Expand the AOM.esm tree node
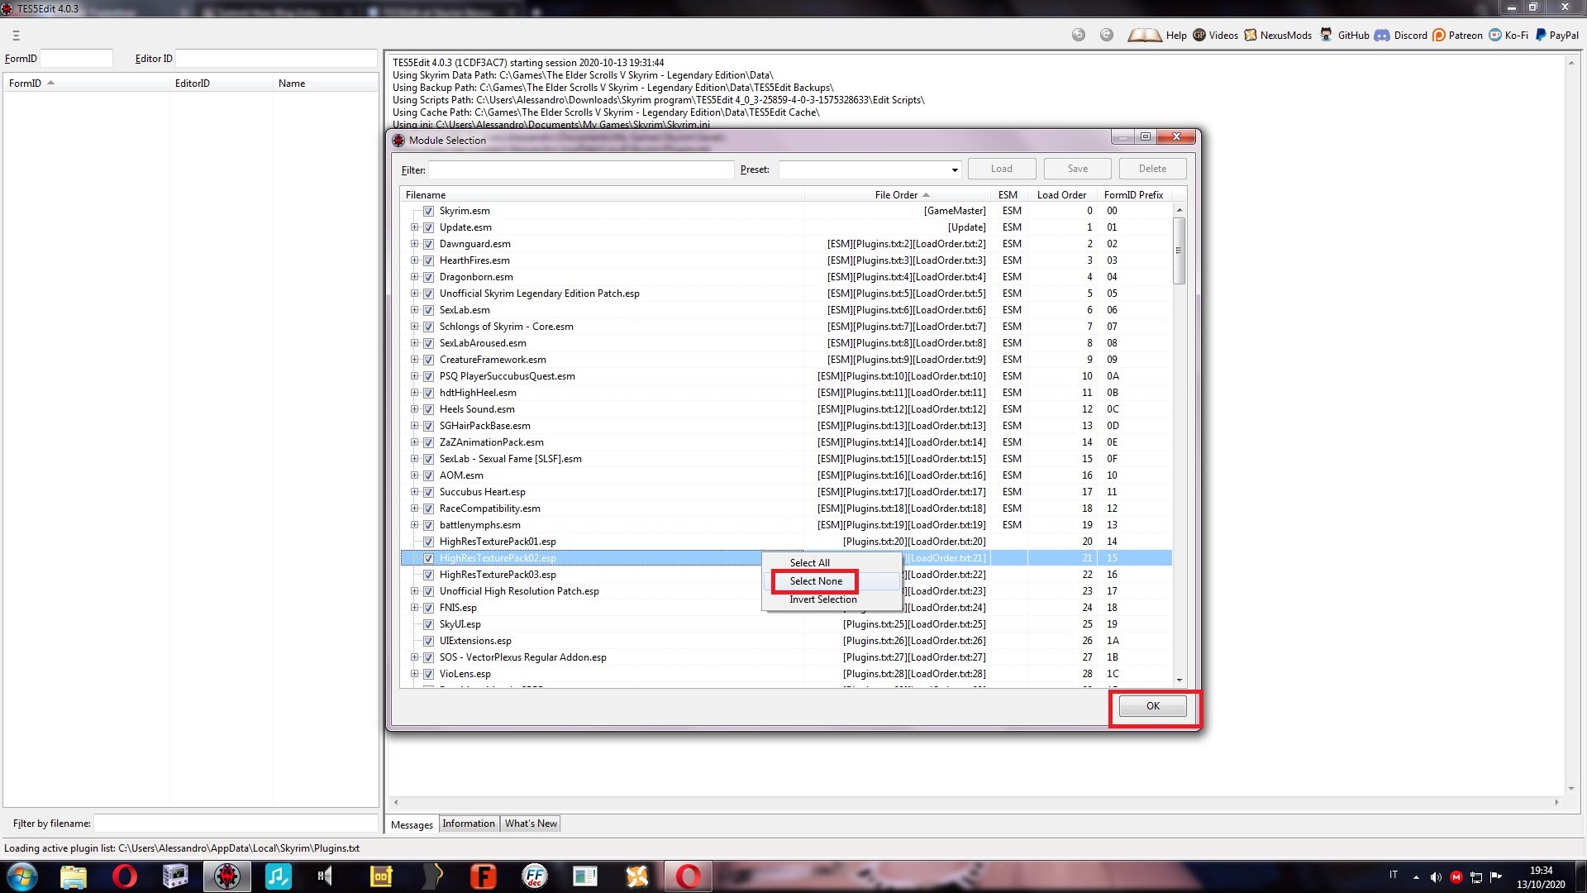Viewport: 1587px width, 893px height. point(414,475)
